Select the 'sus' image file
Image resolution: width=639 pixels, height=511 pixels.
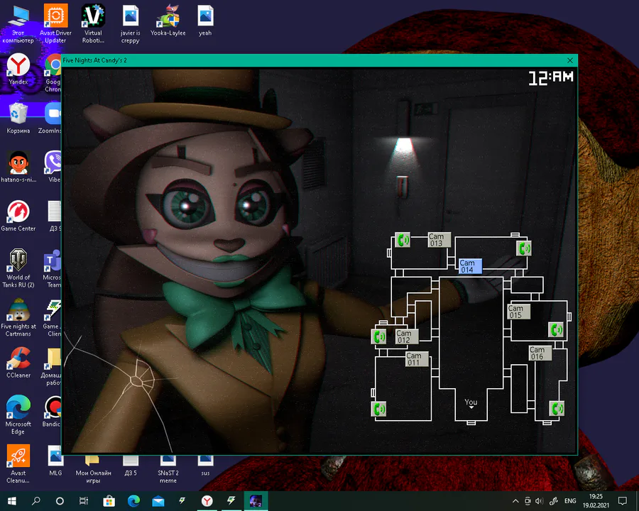tap(205, 466)
